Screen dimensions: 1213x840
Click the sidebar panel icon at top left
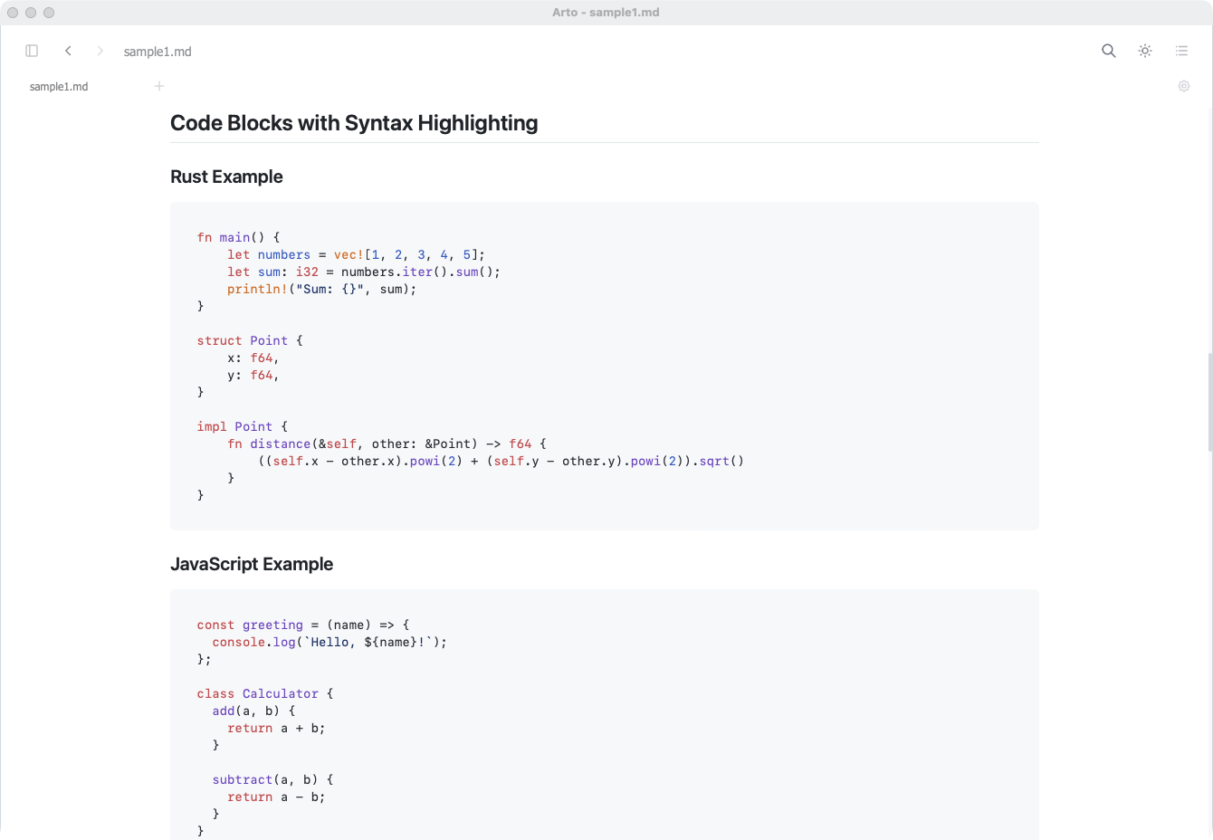[x=32, y=51]
